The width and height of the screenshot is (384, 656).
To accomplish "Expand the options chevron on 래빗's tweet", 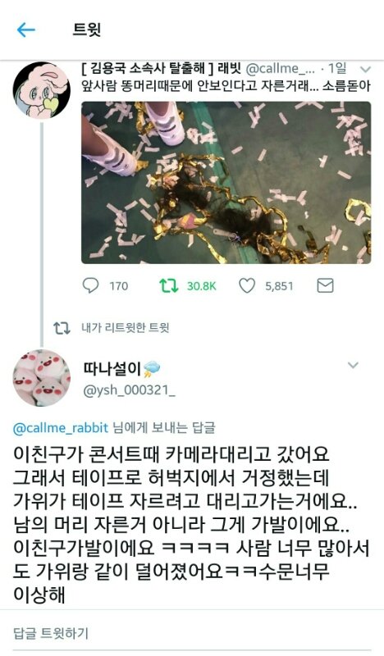I will tap(365, 69).
